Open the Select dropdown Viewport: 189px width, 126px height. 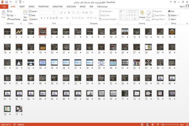click(172, 19)
